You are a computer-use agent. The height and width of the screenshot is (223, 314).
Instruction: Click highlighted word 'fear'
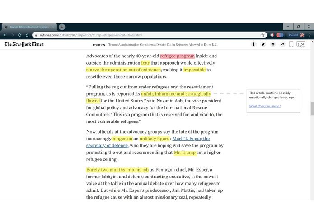(x=145, y=63)
